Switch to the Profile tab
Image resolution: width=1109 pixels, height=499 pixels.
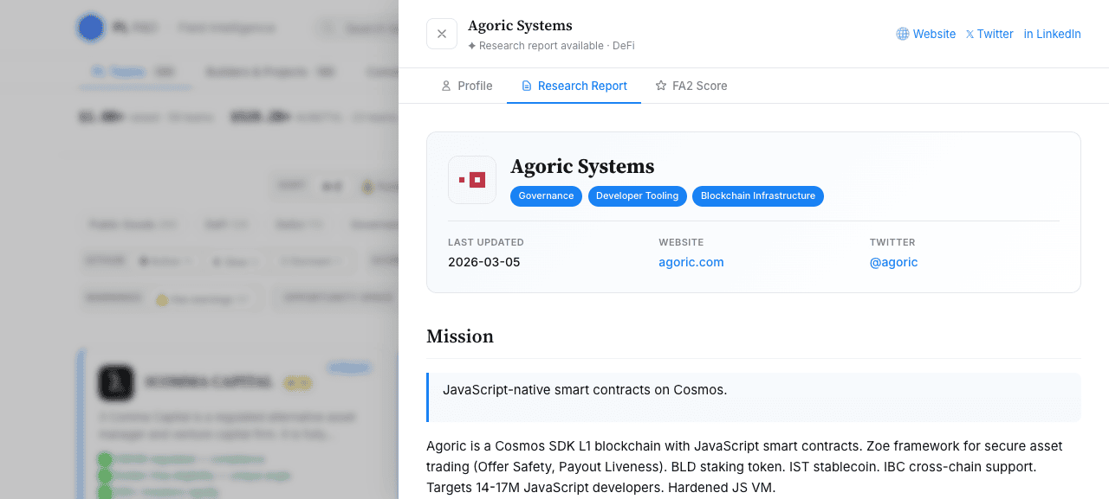click(466, 86)
